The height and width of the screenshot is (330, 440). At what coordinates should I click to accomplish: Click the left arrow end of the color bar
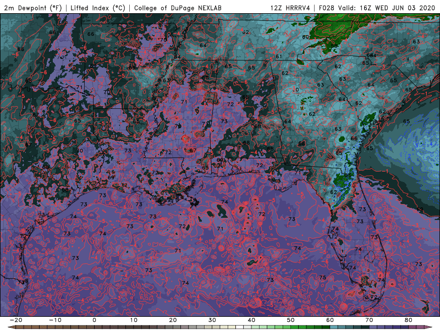pyautogui.click(x=11, y=327)
